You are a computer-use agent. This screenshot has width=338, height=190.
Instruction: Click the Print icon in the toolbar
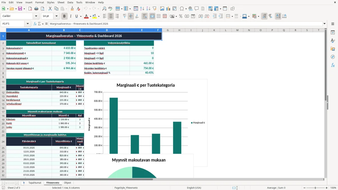click(36, 9)
